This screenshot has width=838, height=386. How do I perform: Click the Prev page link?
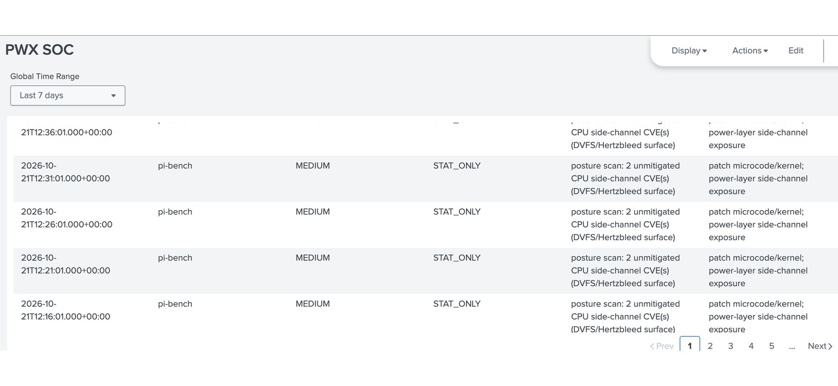tap(662, 346)
